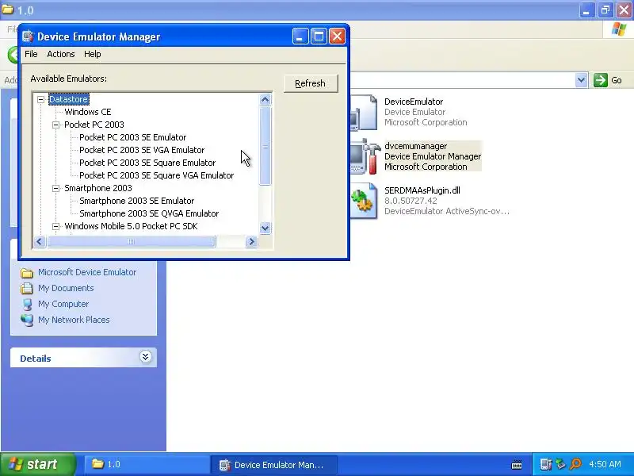634x476 pixels.
Task: Click the emulator list scroll down arrow
Action: pos(265,228)
